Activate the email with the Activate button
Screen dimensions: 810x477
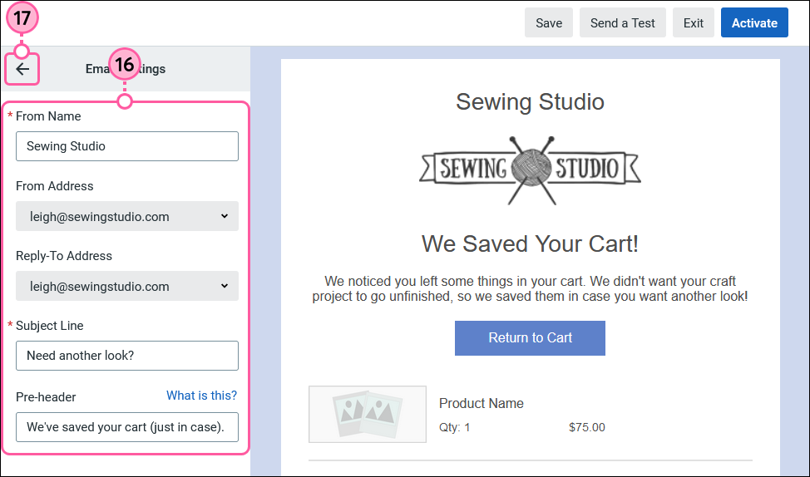pyautogui.click(x=754, y=22)
